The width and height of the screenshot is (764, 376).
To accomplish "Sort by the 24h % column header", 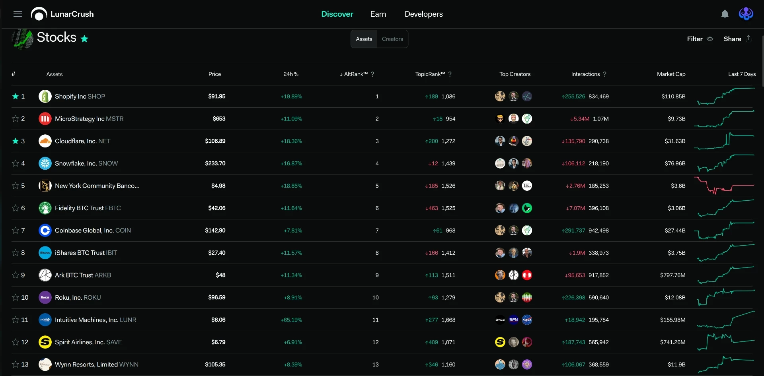I will tap(291, 74).
